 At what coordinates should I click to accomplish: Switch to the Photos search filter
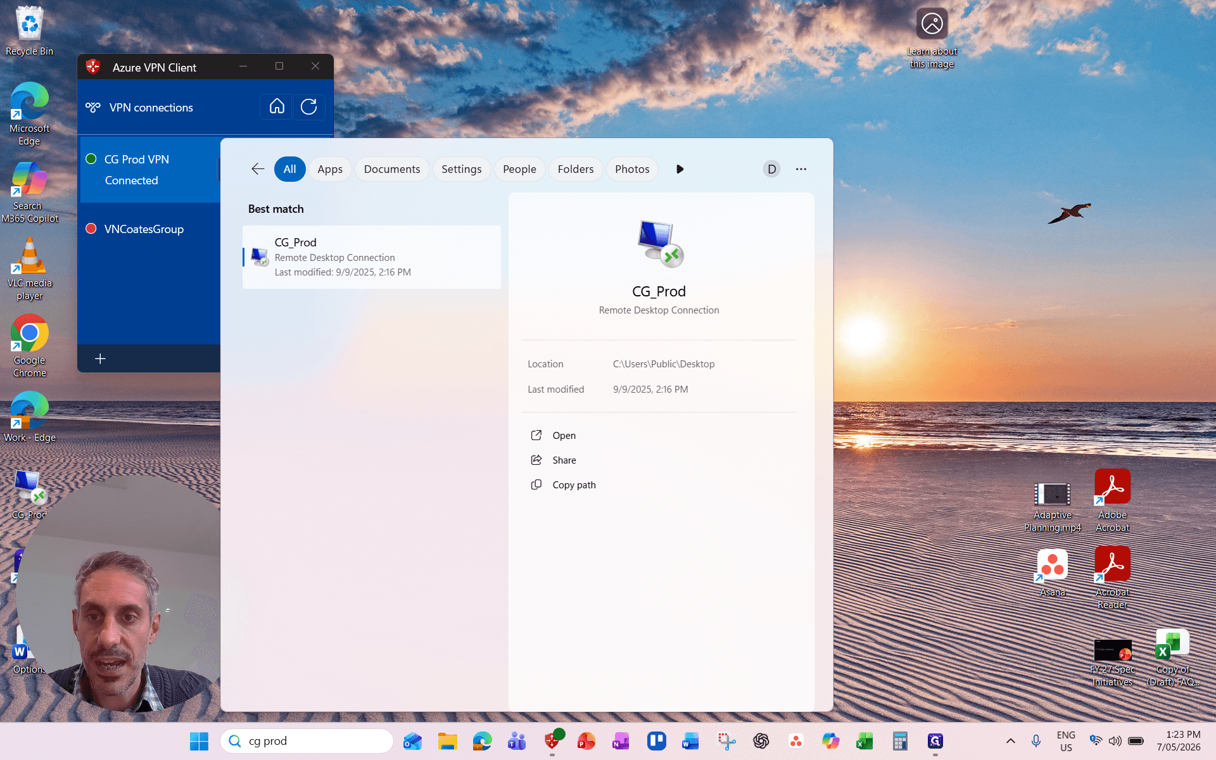point(632,169)
